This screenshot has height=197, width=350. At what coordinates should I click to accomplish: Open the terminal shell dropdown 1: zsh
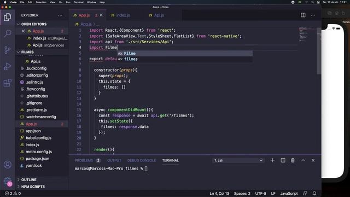238,160
